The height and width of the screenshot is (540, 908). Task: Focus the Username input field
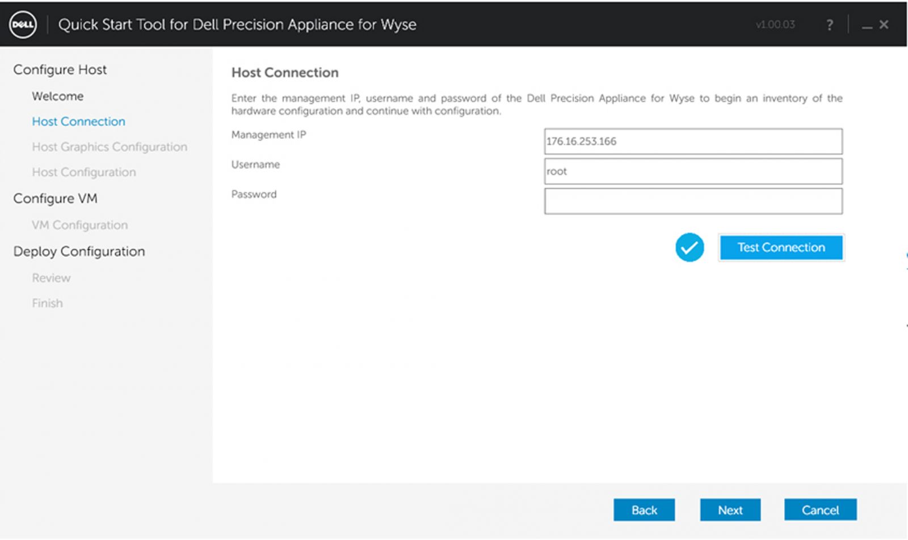pyautogui.click(x=693, y=171)
